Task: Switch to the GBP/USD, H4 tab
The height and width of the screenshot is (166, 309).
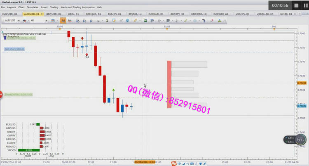Action: (54, 14)
